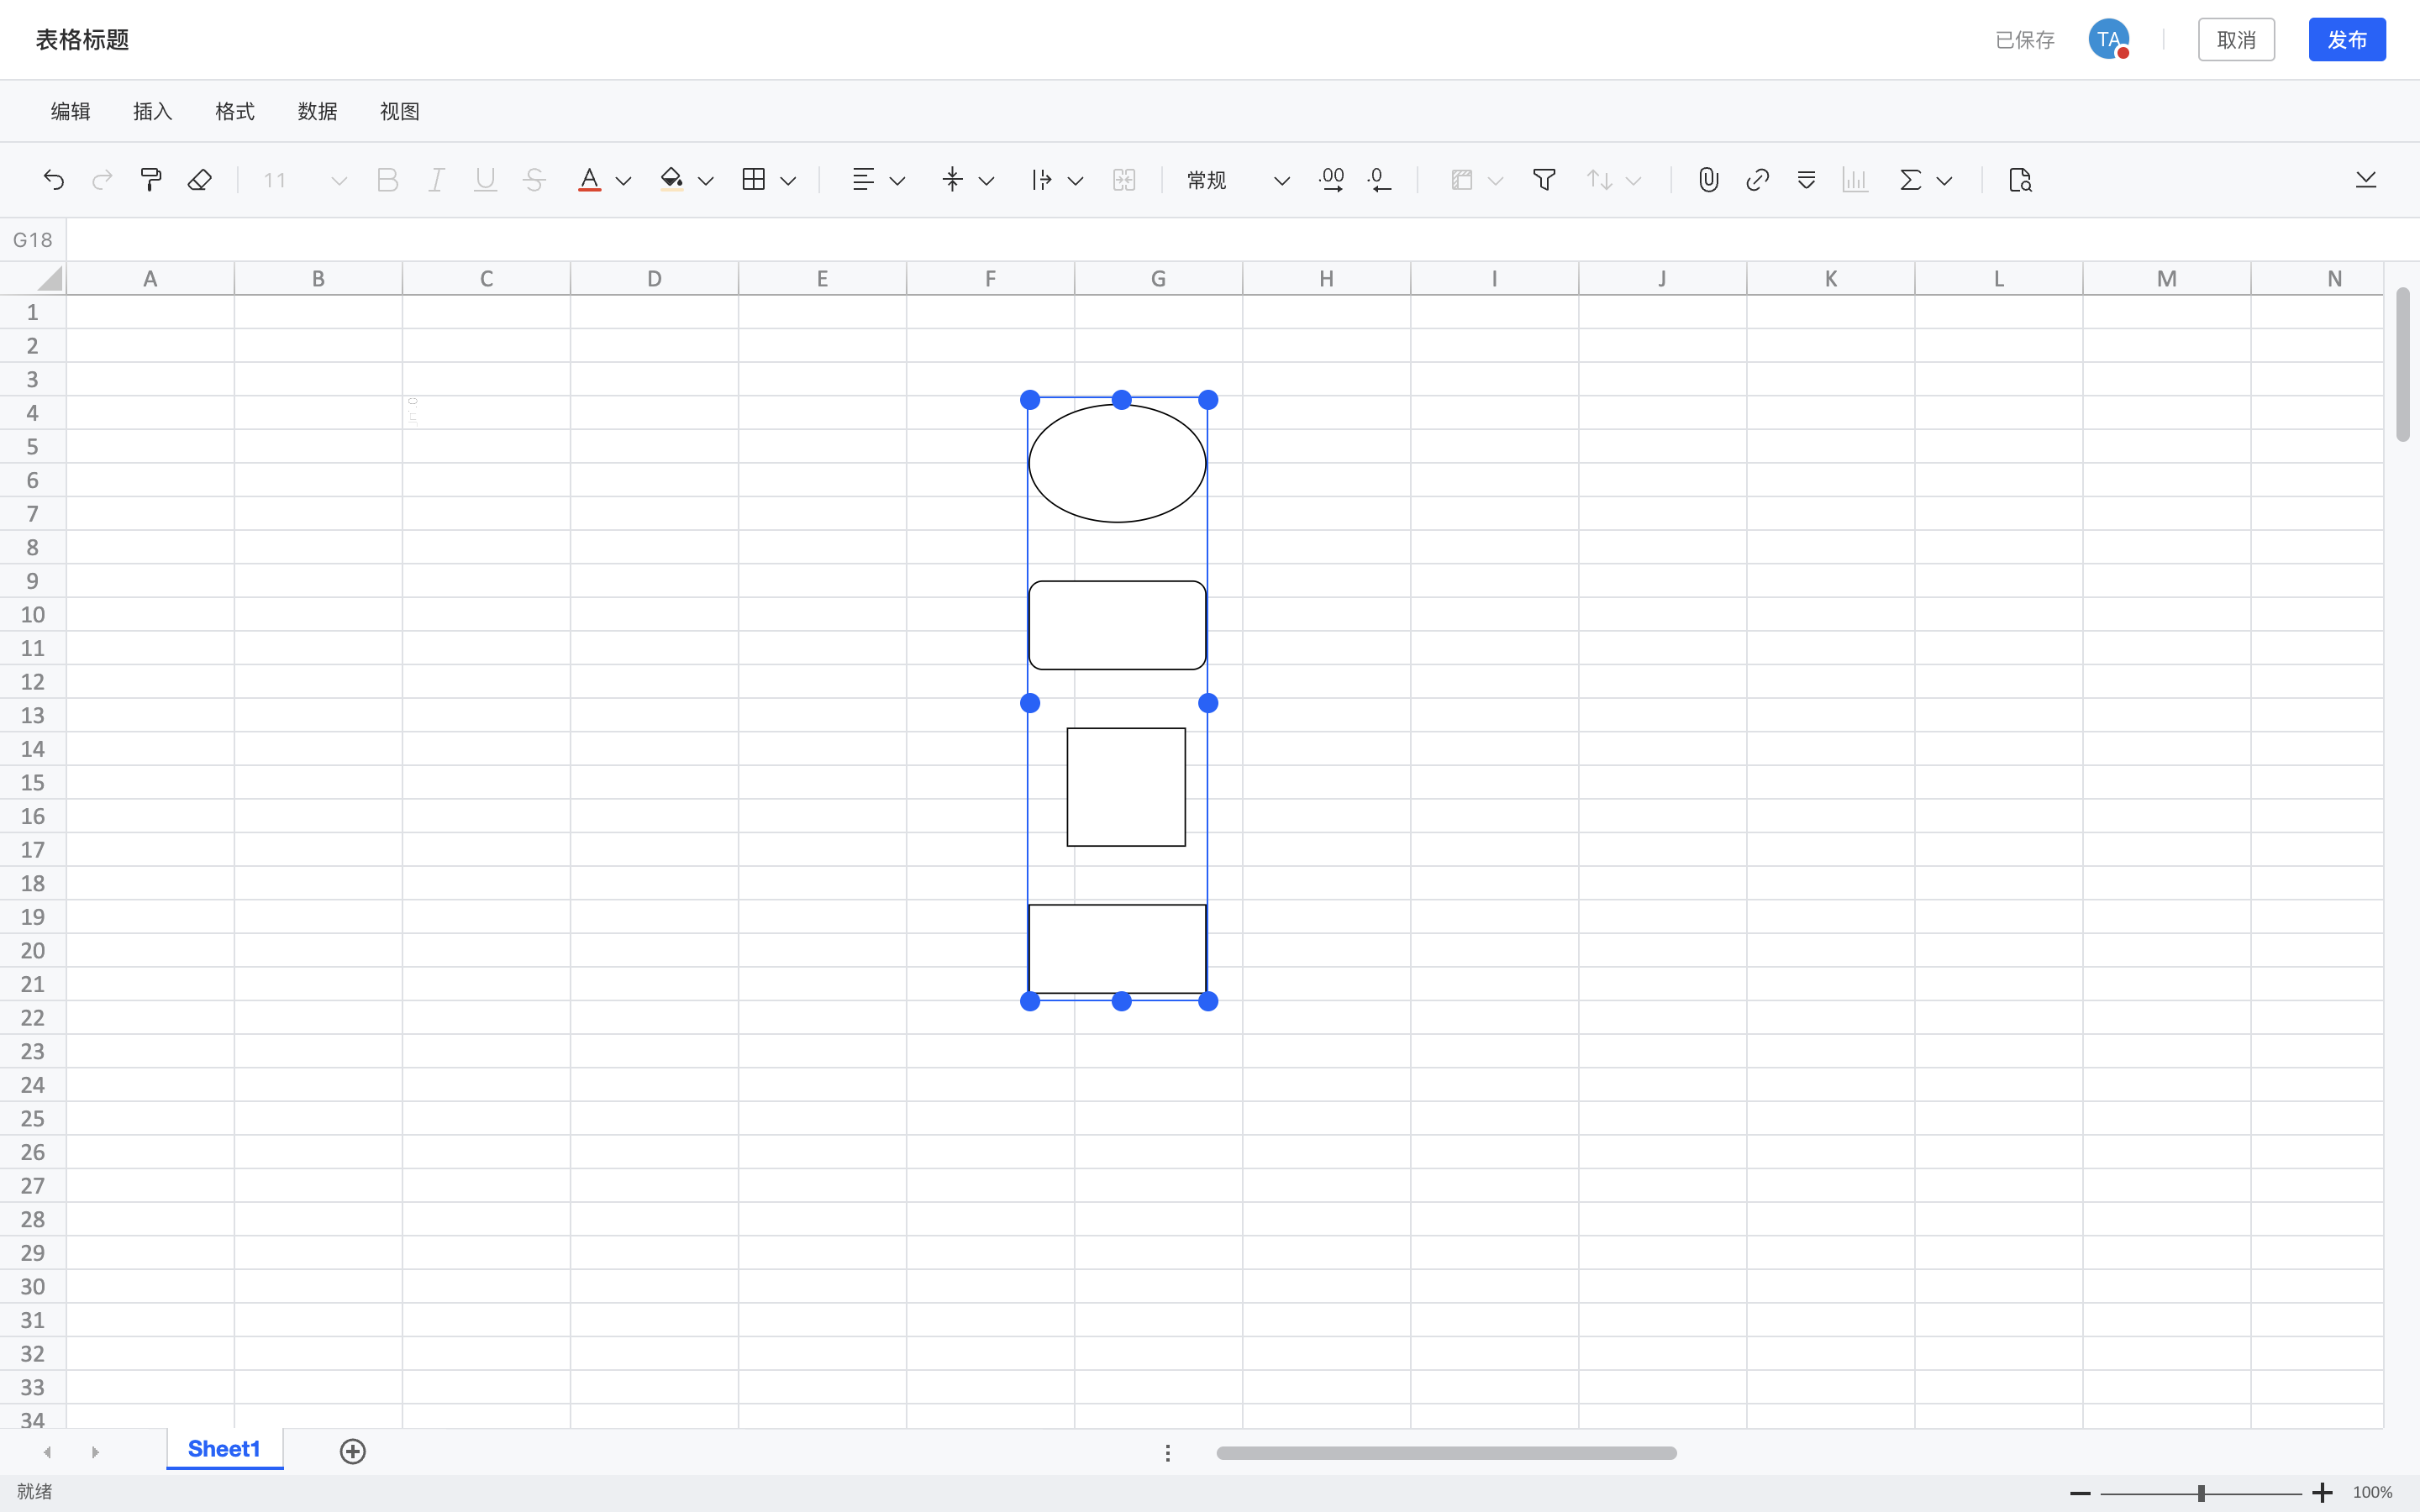Expand the horizontal alignment dropdown

(x=897, y=181)
